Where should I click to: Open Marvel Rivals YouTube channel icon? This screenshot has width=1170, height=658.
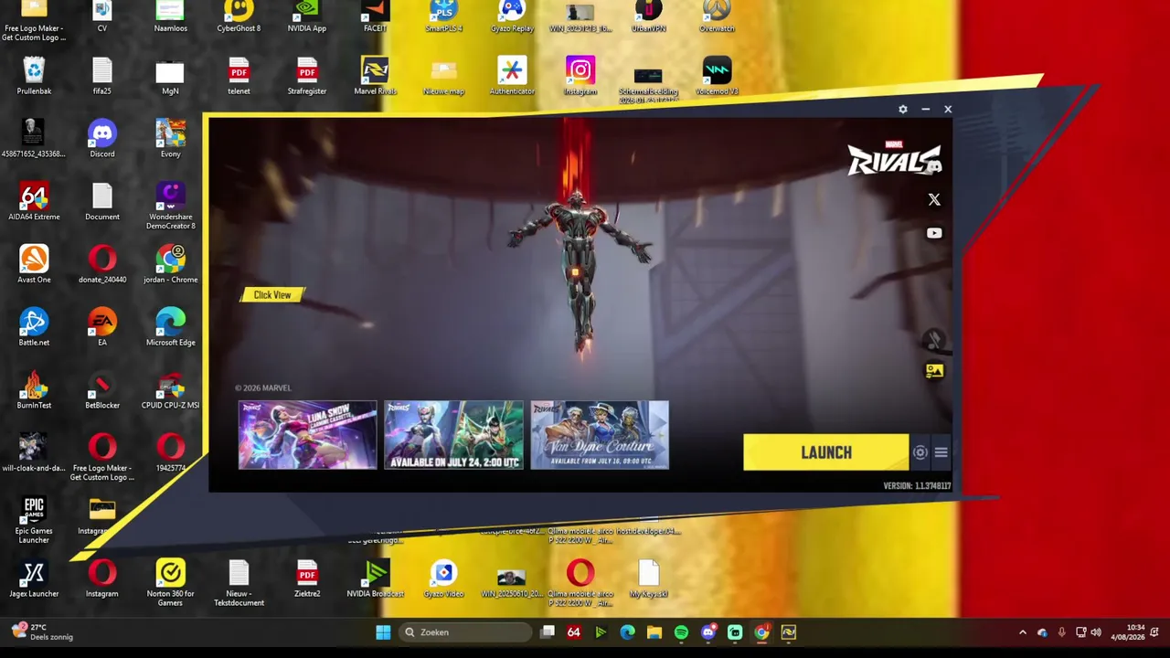tap(934, 233)
